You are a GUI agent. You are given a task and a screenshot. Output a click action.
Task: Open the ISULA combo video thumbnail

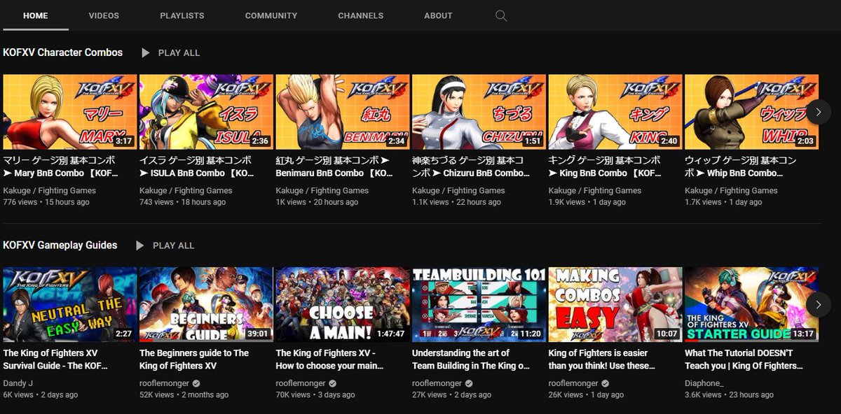coord(206,112)
